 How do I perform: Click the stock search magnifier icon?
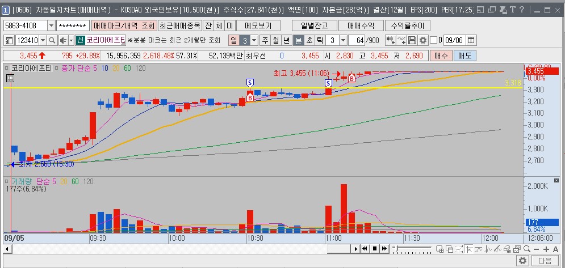pos(52,40)
